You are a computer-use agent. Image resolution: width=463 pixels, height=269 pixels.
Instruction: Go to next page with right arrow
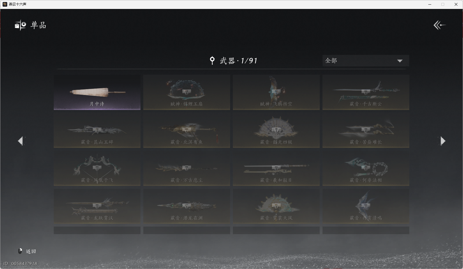[x=442, y=141]
